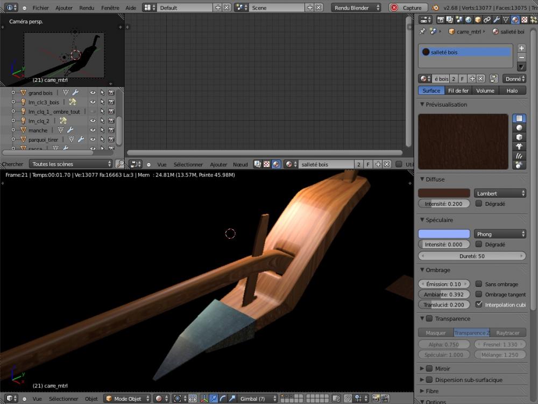Click the Capture button
The width and height of the screenshot is (538, 404).
click(x=408, y=8)
